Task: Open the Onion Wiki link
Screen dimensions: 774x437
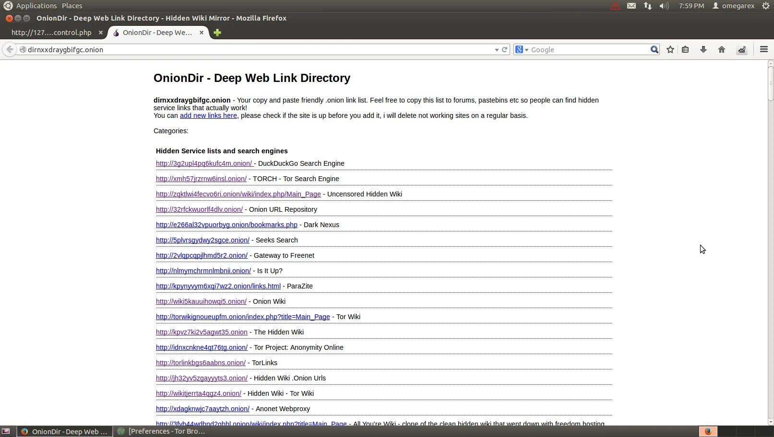Action: (201, 301)
